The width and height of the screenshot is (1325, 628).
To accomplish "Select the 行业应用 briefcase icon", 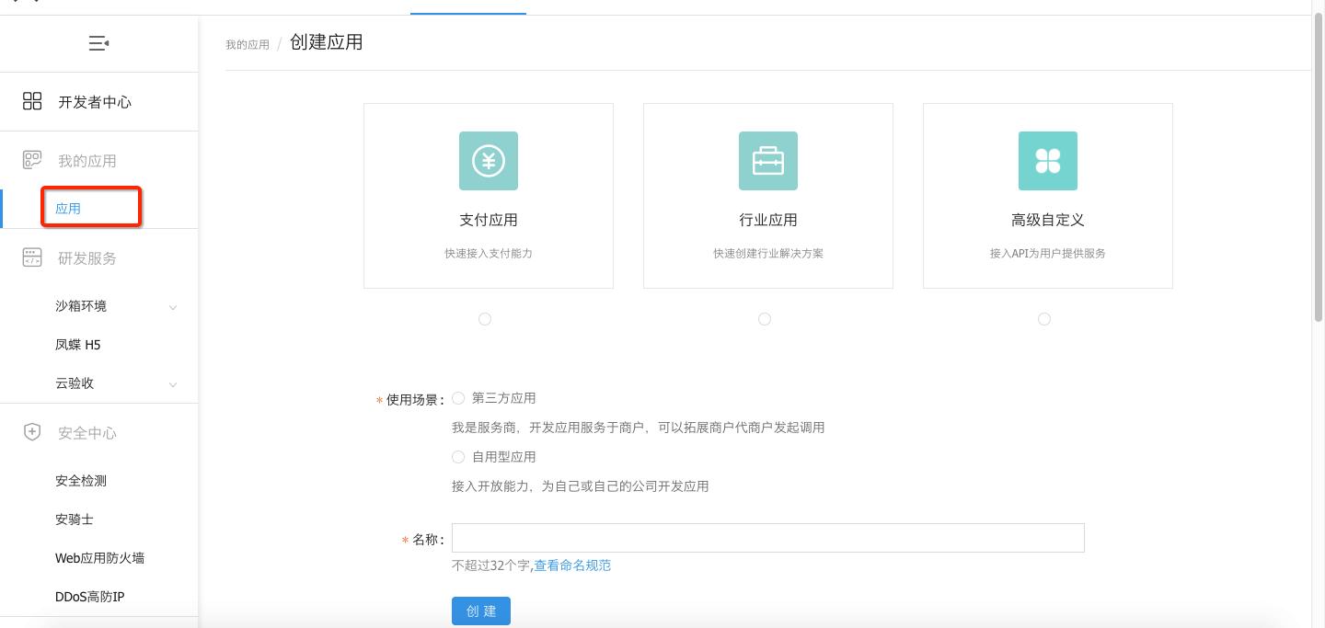I will pyautogui.click(x=768, y=160).
